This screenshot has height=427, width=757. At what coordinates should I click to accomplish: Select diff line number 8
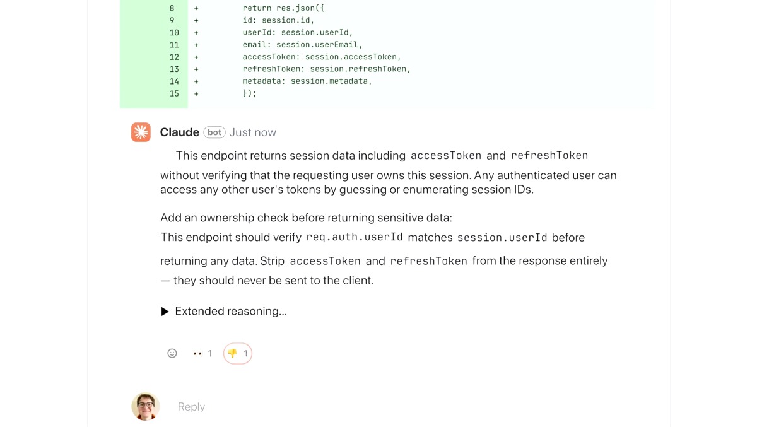pos(172,8)
